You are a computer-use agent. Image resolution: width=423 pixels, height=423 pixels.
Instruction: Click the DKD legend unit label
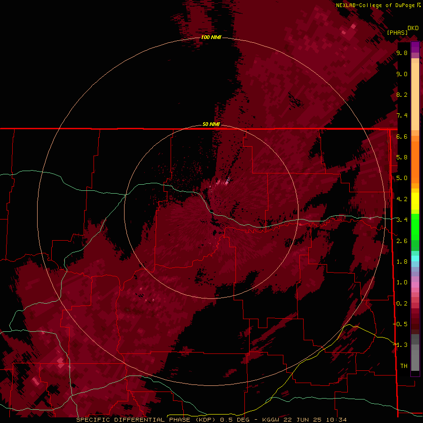413,28
